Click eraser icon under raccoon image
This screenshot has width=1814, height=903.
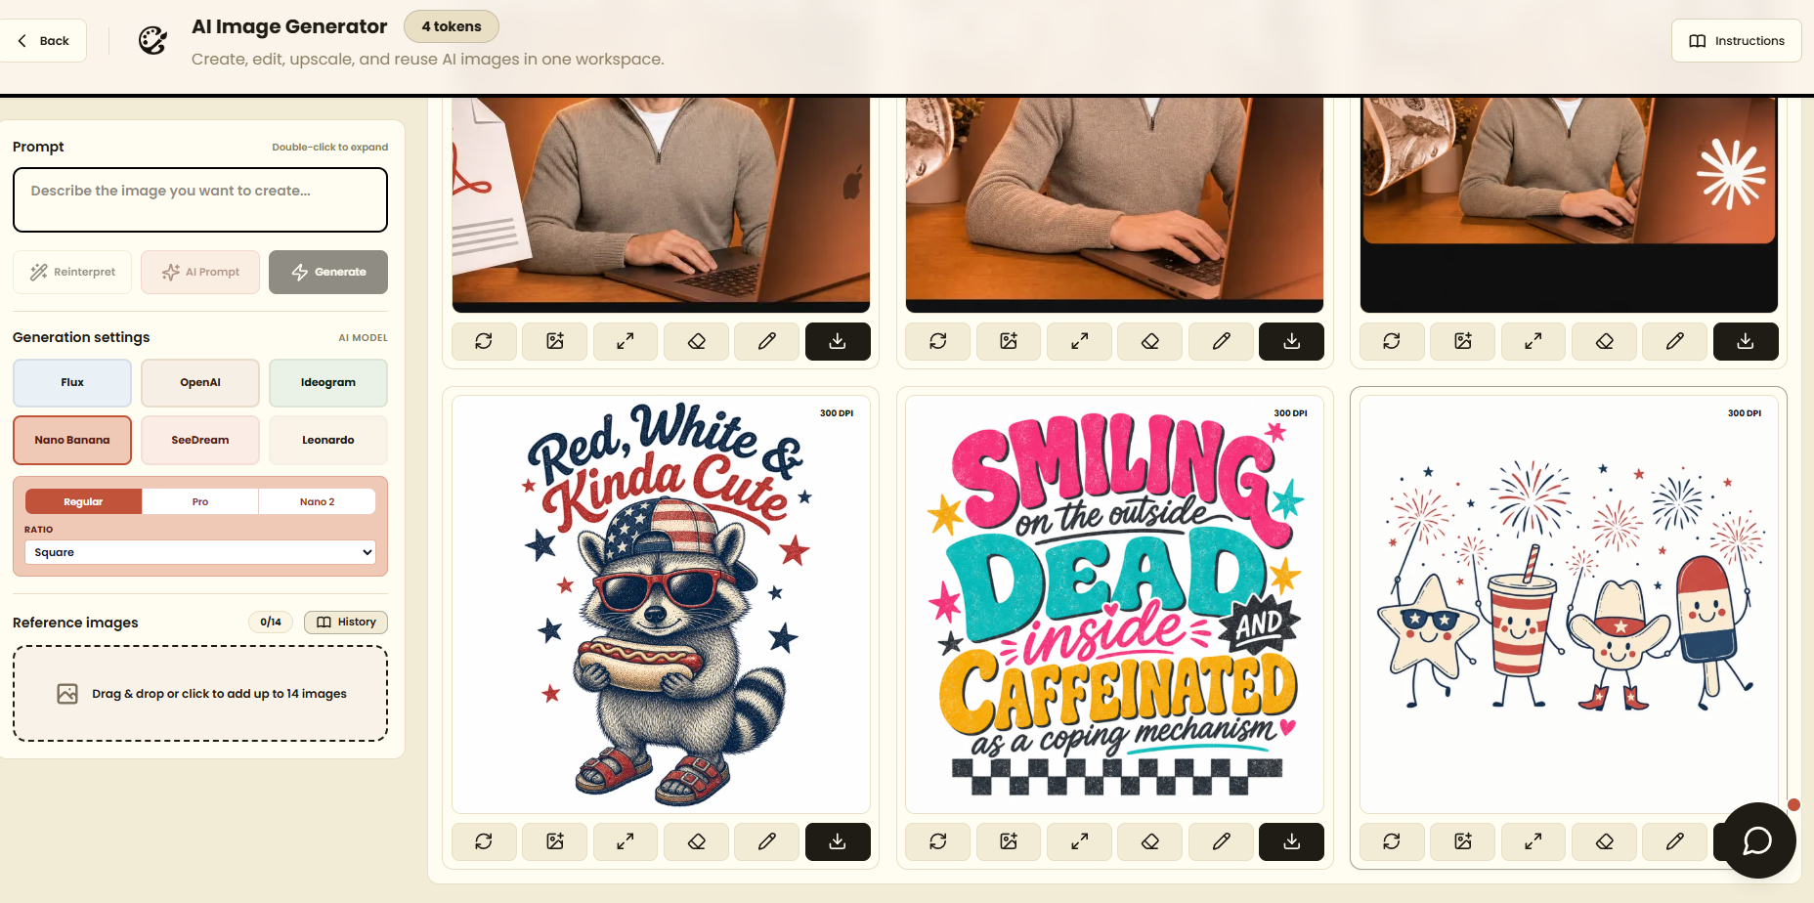(697, 841)
